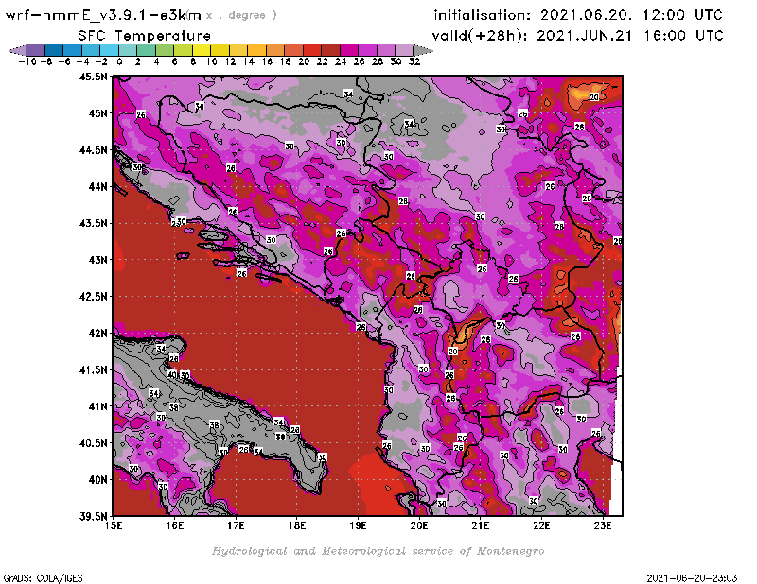The width and height of the screenshot is (757, 584).
Task: Click the 17E longitude axis label
Action: click(236, 525)
